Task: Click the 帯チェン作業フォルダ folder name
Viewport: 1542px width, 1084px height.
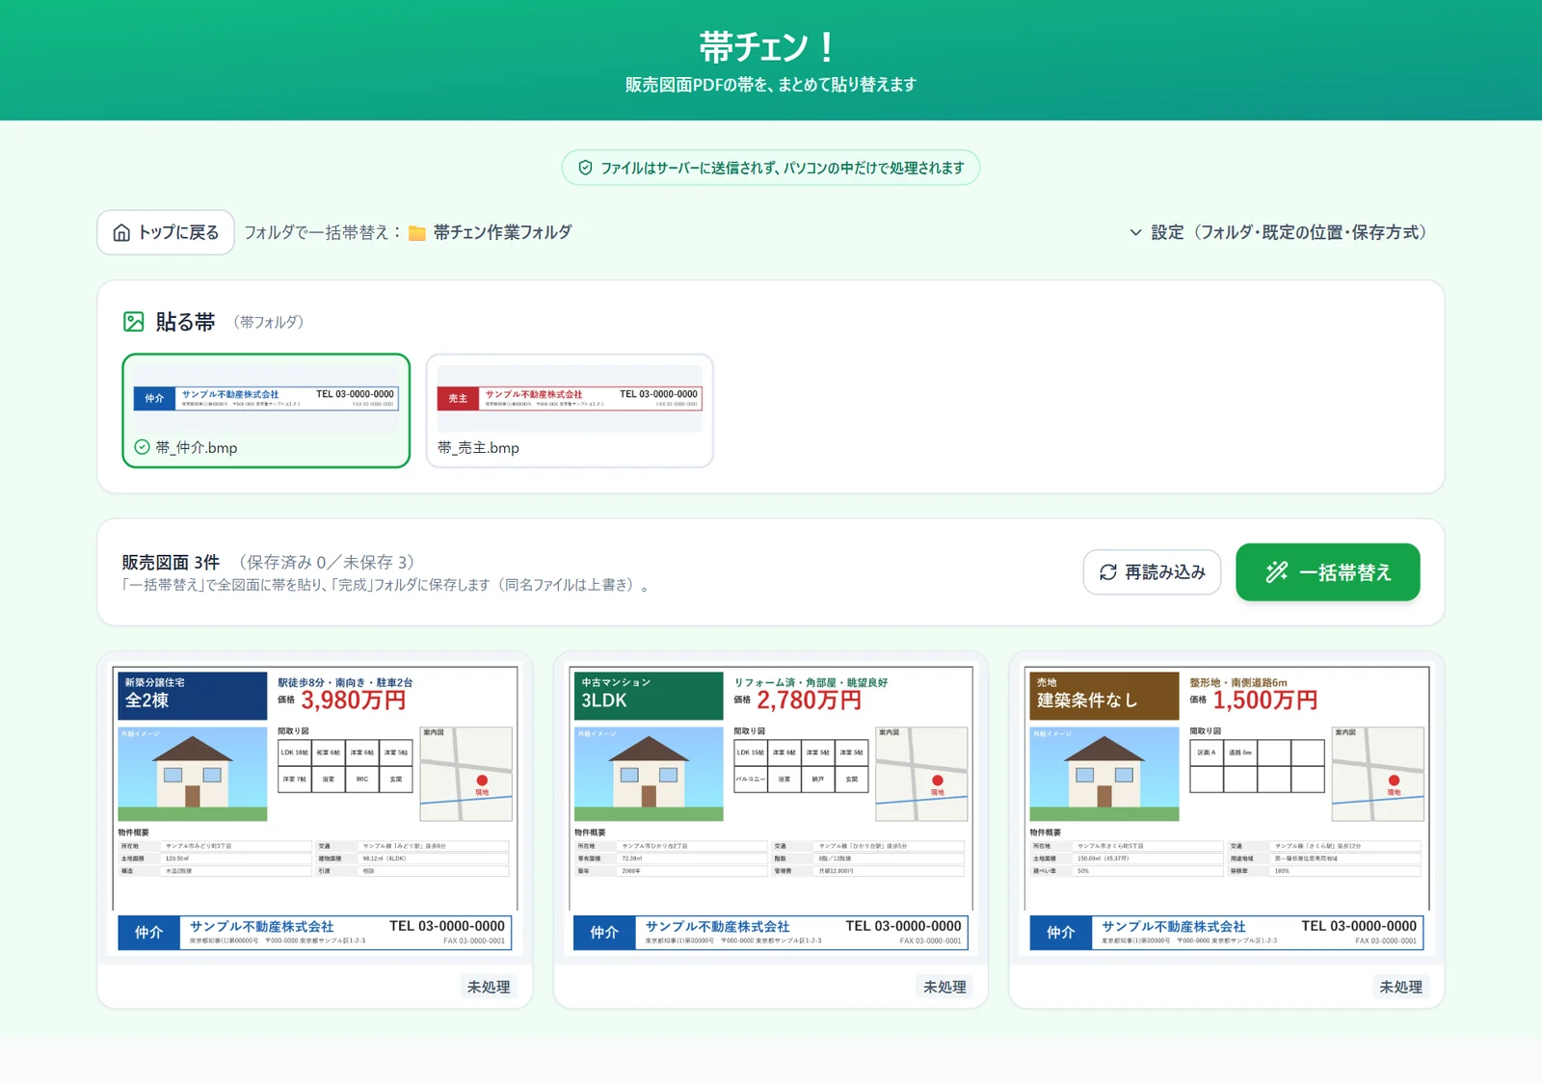Action: coord(502,232)
